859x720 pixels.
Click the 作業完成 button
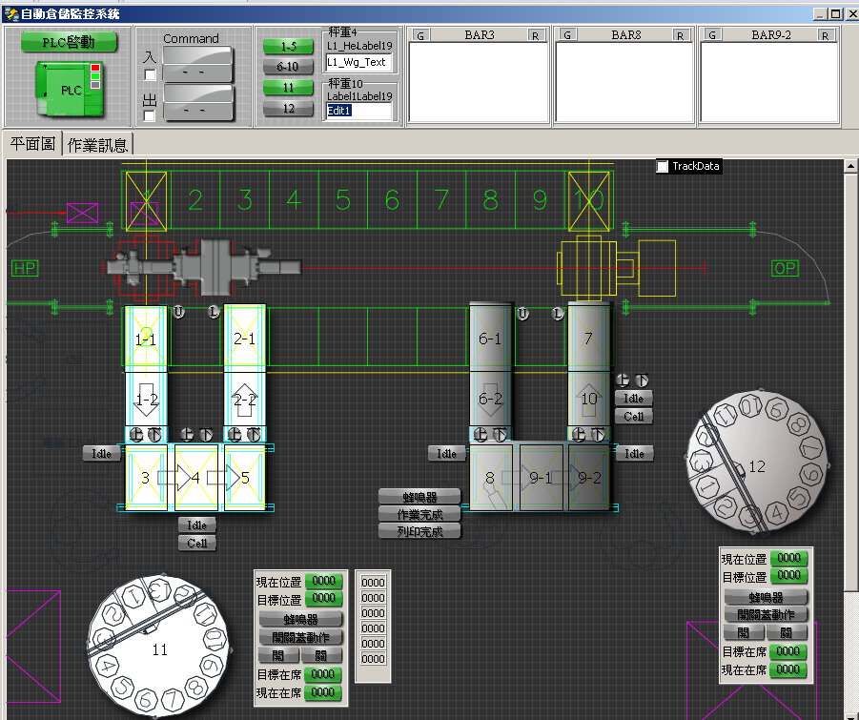click(x=419, y=514)
